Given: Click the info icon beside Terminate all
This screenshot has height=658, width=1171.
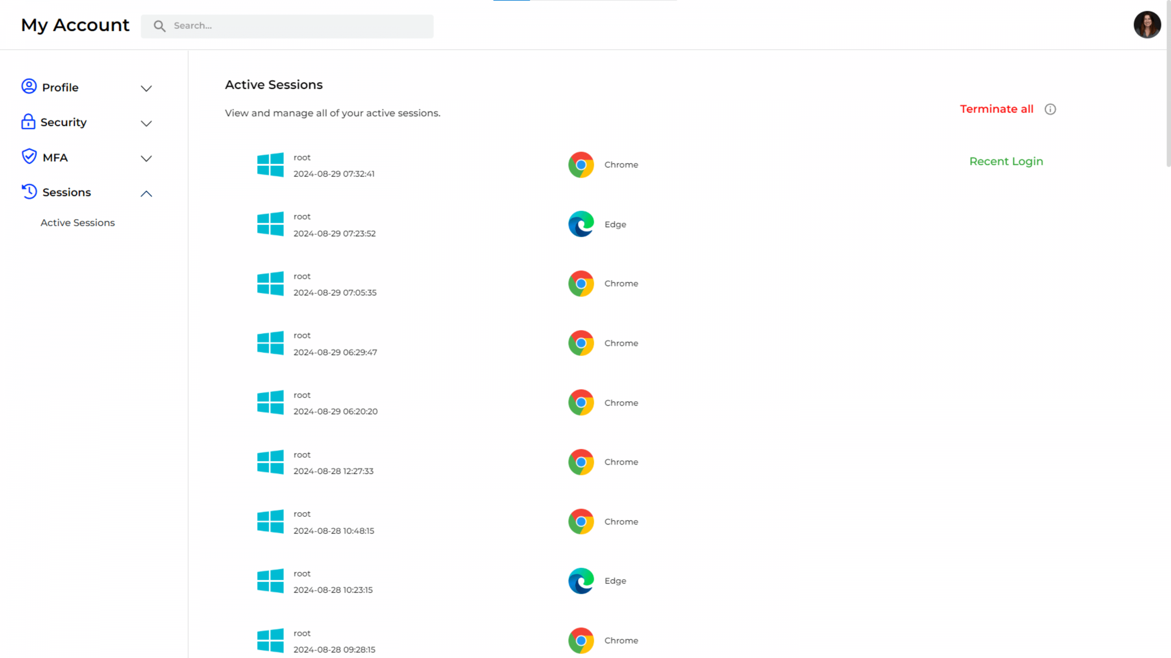Looking at the screenshot, I should pos(1050,109).
